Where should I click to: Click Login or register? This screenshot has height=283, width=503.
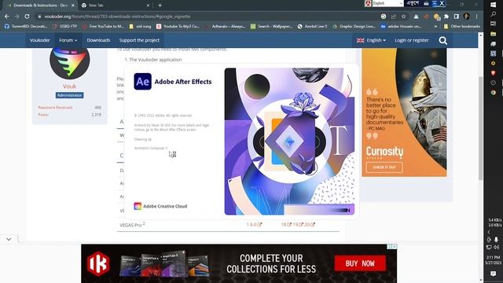[x=412, y=40]
